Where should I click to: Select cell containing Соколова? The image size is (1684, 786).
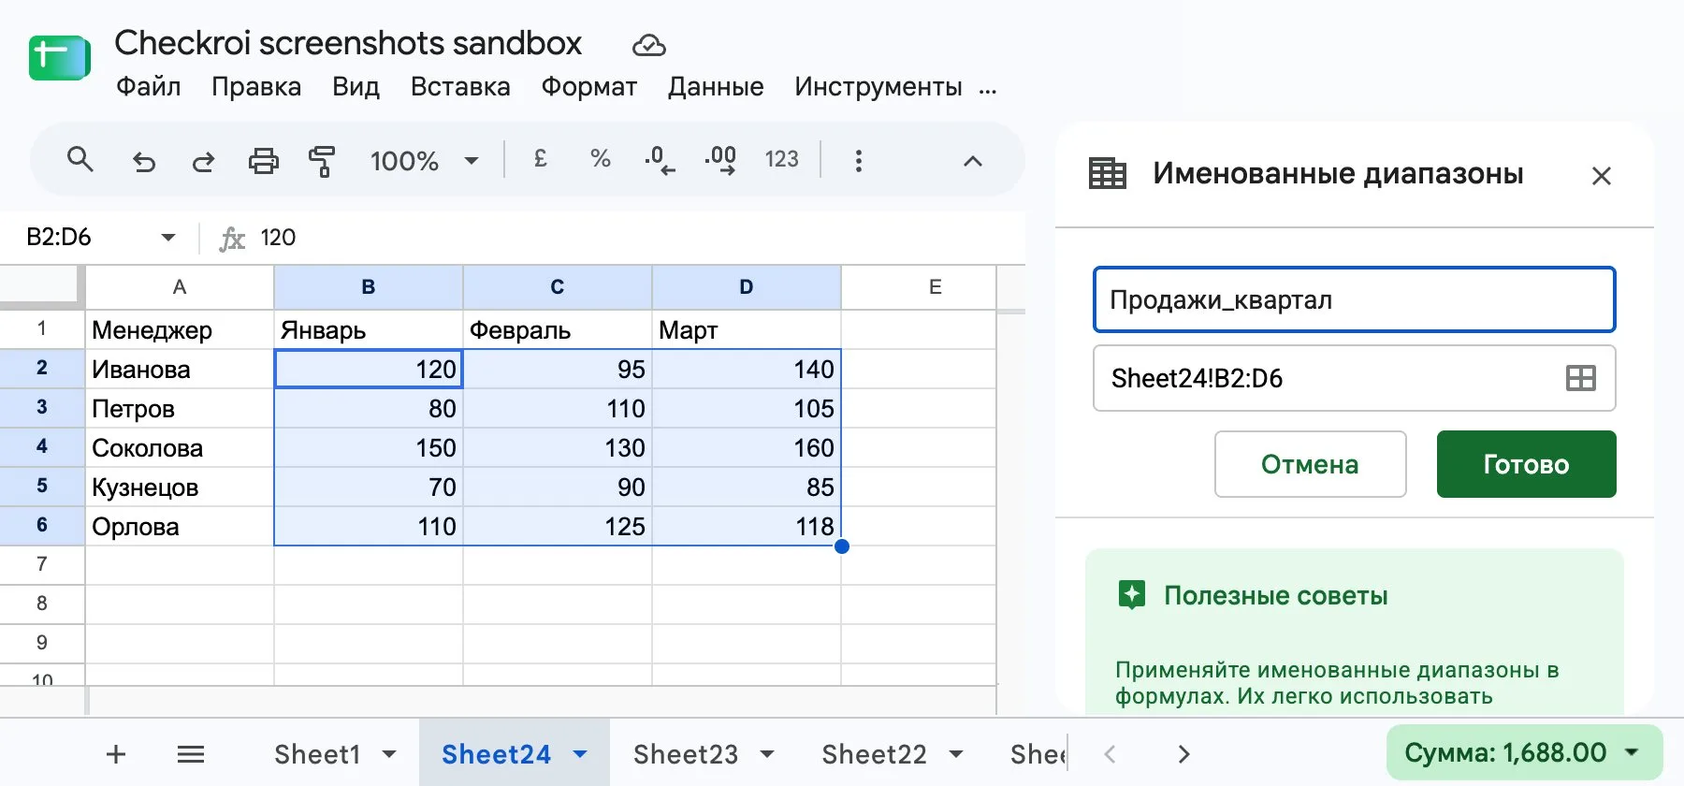pyautogui.click(x=180, y=448)
